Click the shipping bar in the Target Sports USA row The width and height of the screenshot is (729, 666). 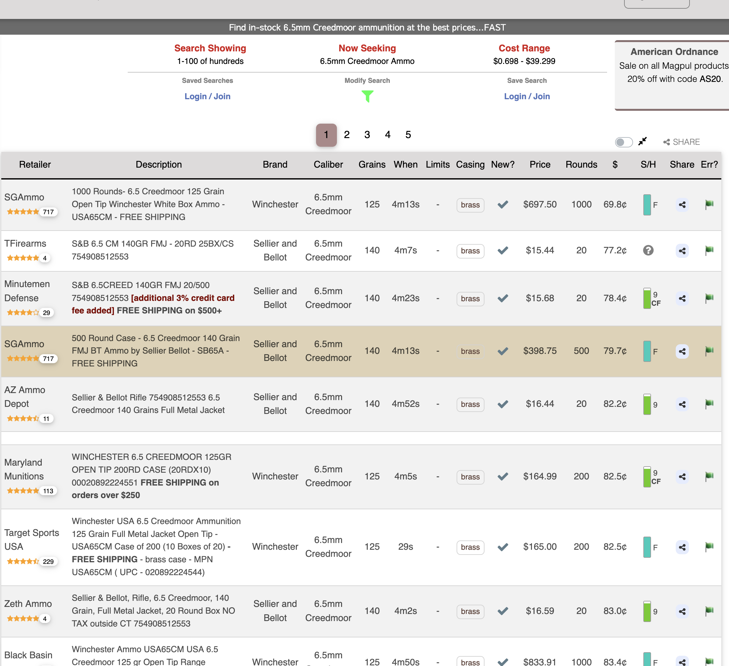click(647, 547)
